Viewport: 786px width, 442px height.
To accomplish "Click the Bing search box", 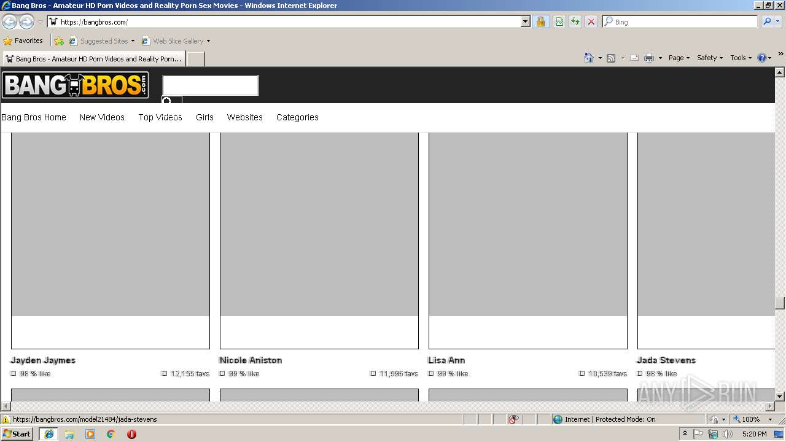I will tap(680, 21).
